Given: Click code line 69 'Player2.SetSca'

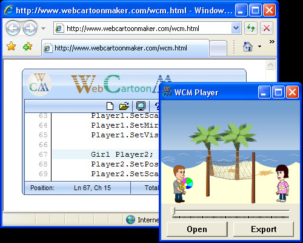Looking at the screenshot, I should [x=125, y=174].
